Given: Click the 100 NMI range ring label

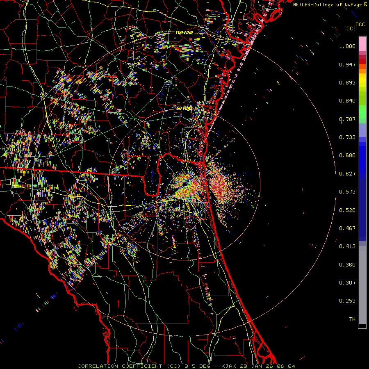Looking at the screenshot, I should [x=184, y=32].
